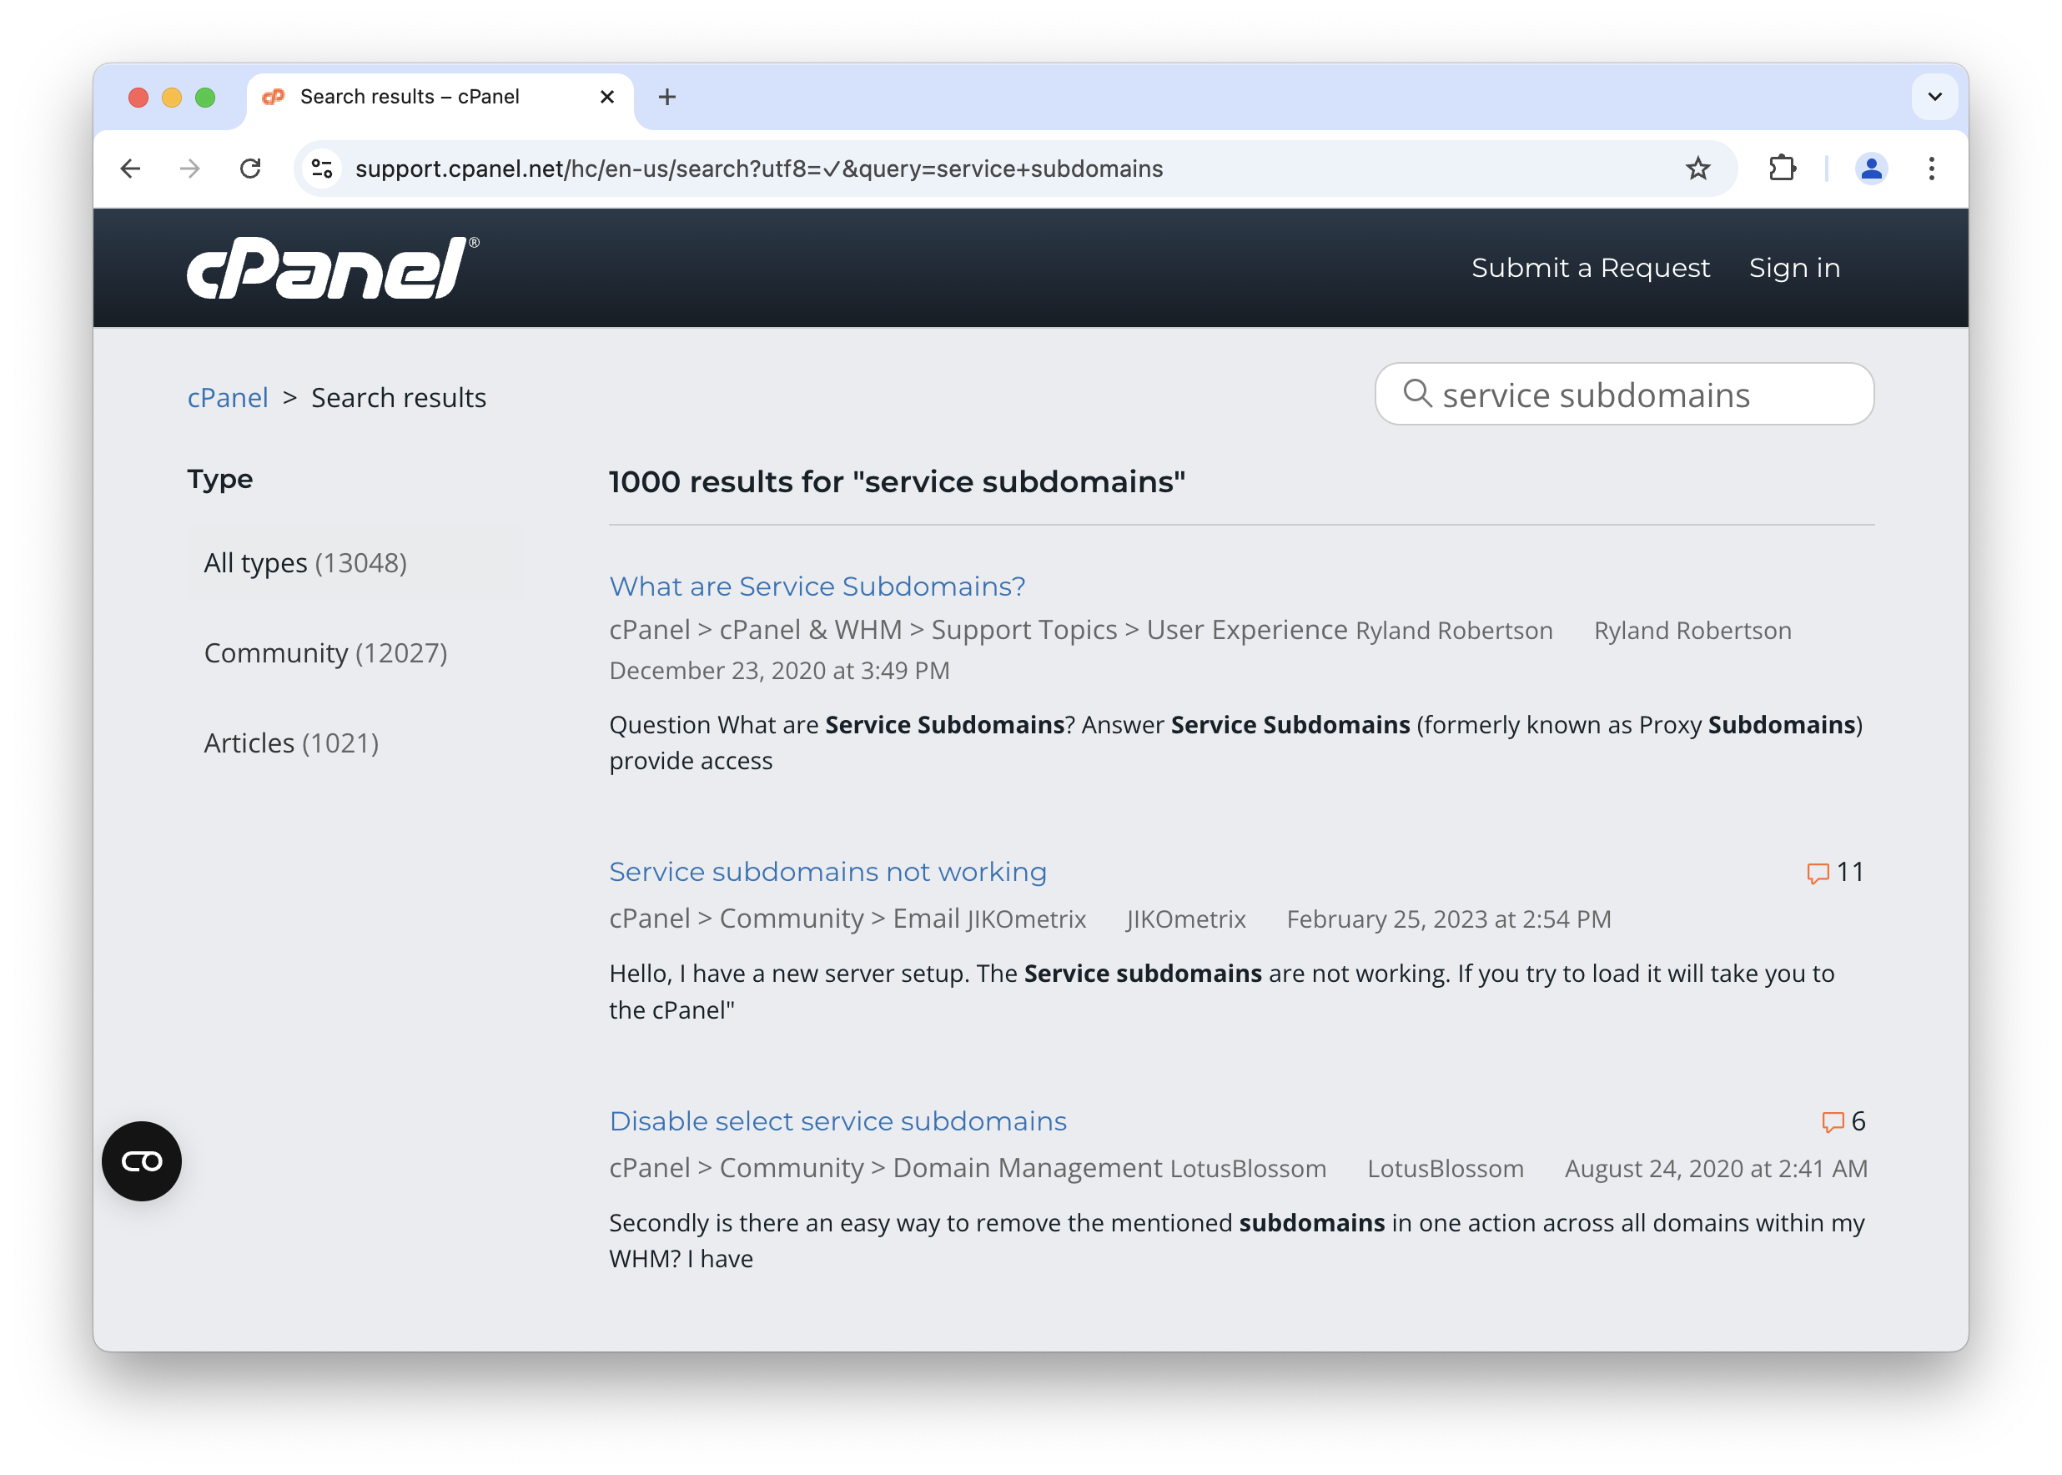Bookmark this page with the star icon
2062x1475 pixels.
[x=1697, y=169]
